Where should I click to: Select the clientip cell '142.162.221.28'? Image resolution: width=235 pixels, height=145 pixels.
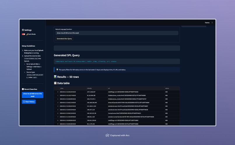tap(97, 113)
